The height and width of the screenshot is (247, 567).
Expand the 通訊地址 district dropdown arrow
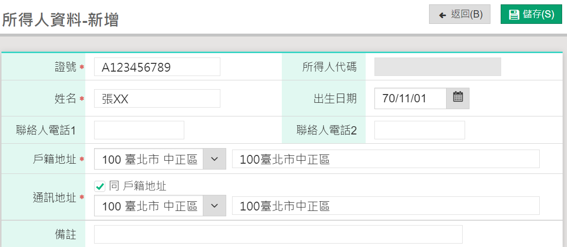click(x=215, y=206)
